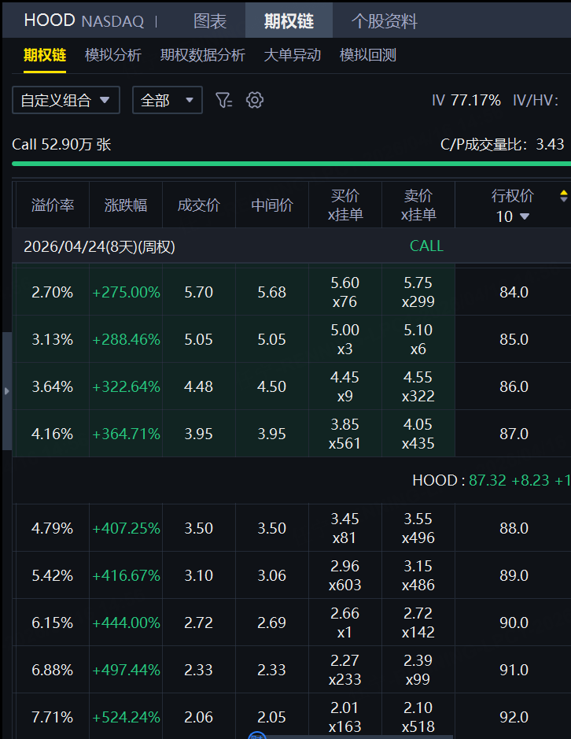The height and width of the screenshot is (739, 571).
Task: Select strike price 90.0 cell
Action: click(x=514, y=623)
